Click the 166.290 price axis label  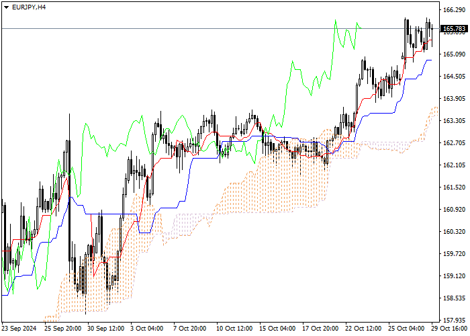(454, 10)
